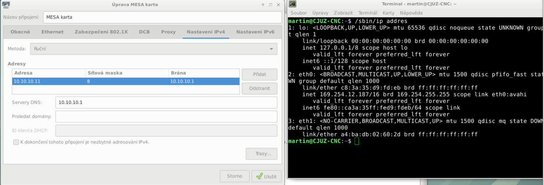Screen dimensions: 544x185
Task: Click the Terminal window title bar icon
Action: click(x=293, y=4)
